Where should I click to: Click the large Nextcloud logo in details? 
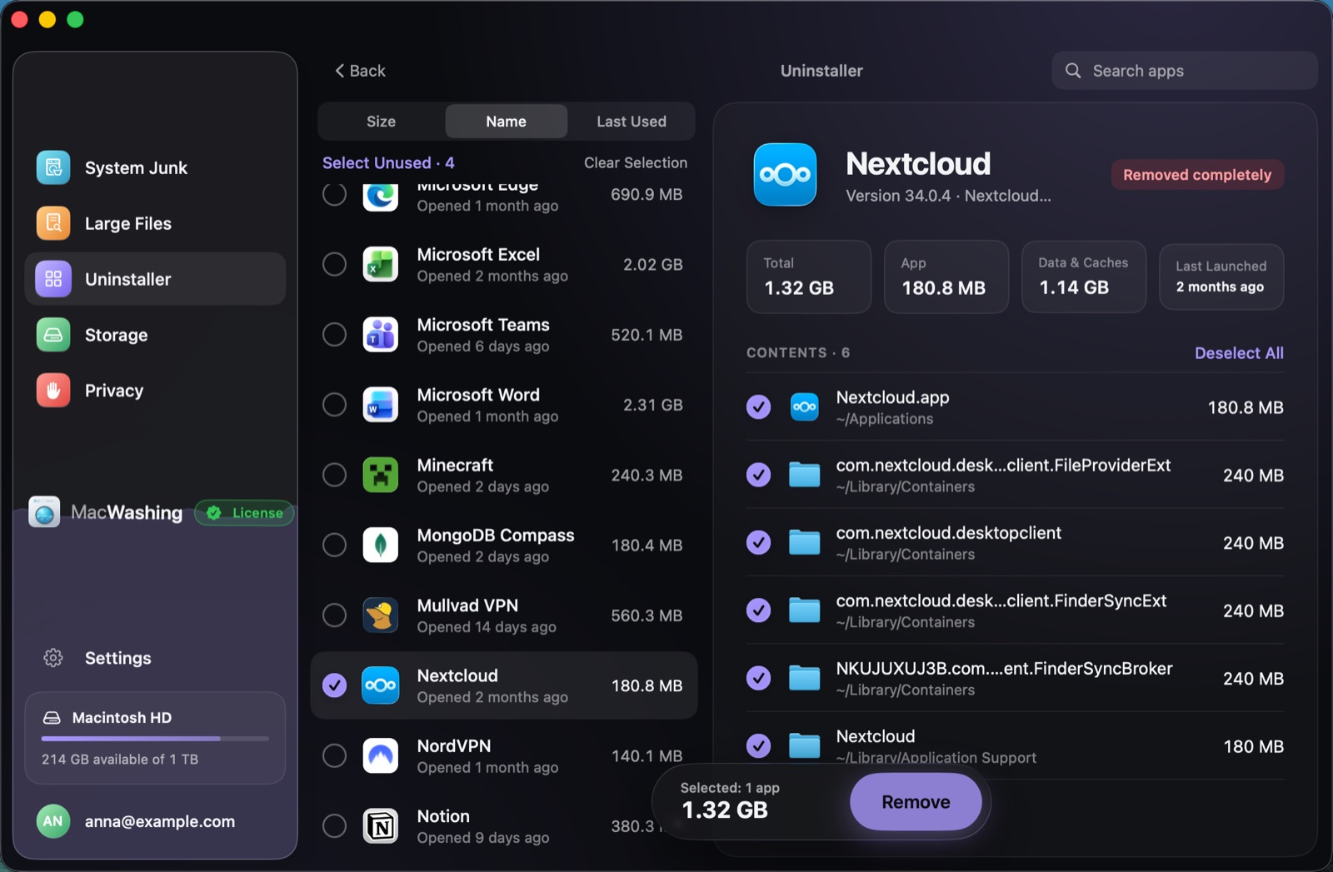pos(785,175)
